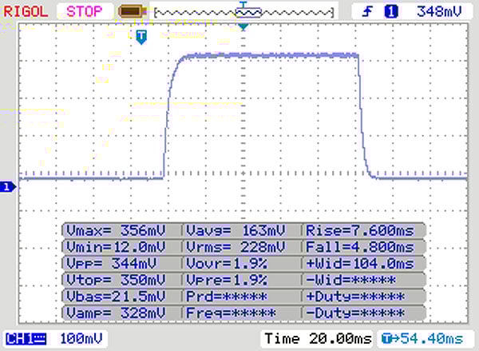479x351 pixels.
Task: Select the Fall=4.800ms measurement
Action: click(360, 246)
